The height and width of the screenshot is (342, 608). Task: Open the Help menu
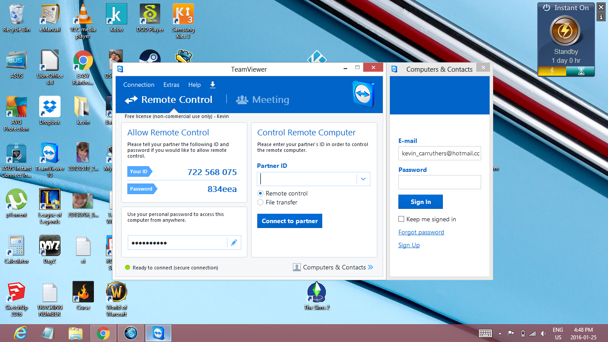coord(195,85)
